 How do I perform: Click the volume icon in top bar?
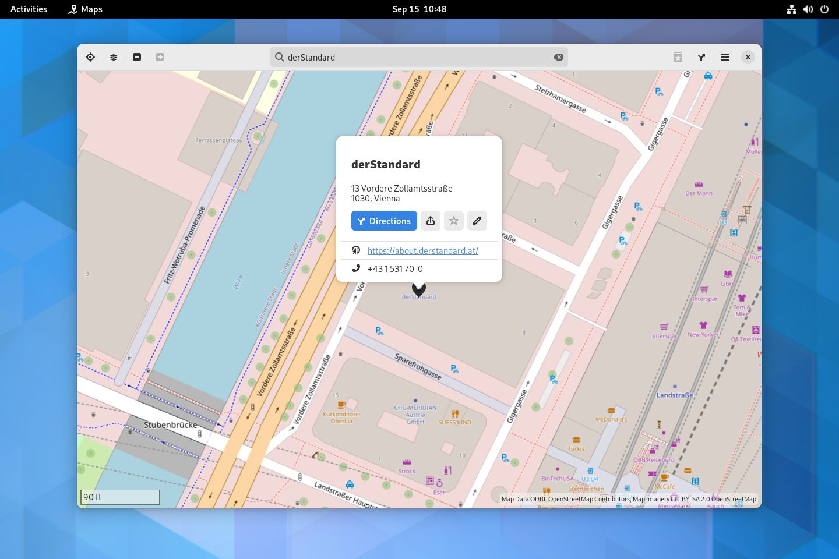click(808, 9)
